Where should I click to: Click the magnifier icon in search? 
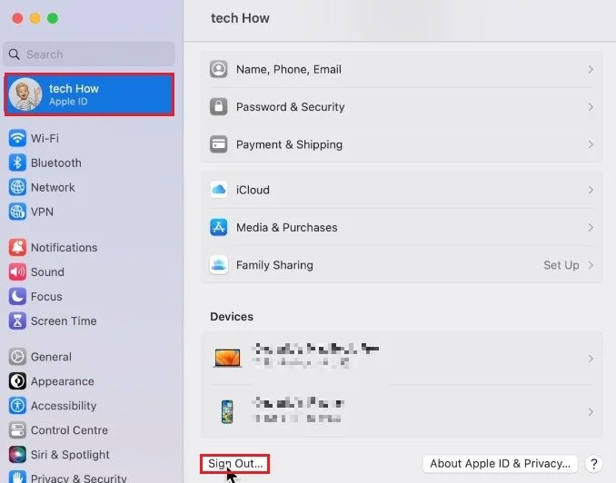tap(15, 54)
